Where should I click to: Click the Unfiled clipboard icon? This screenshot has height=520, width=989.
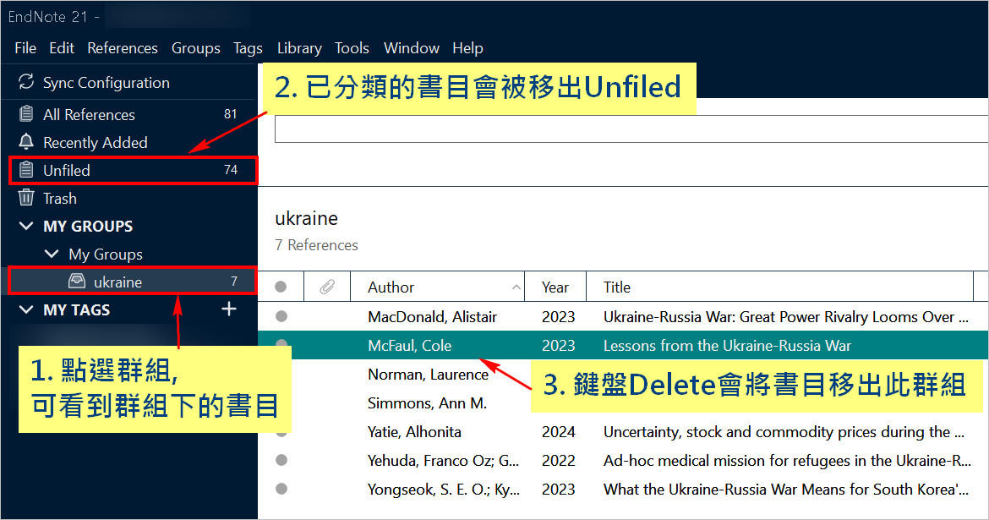click(x=26, y=169)
